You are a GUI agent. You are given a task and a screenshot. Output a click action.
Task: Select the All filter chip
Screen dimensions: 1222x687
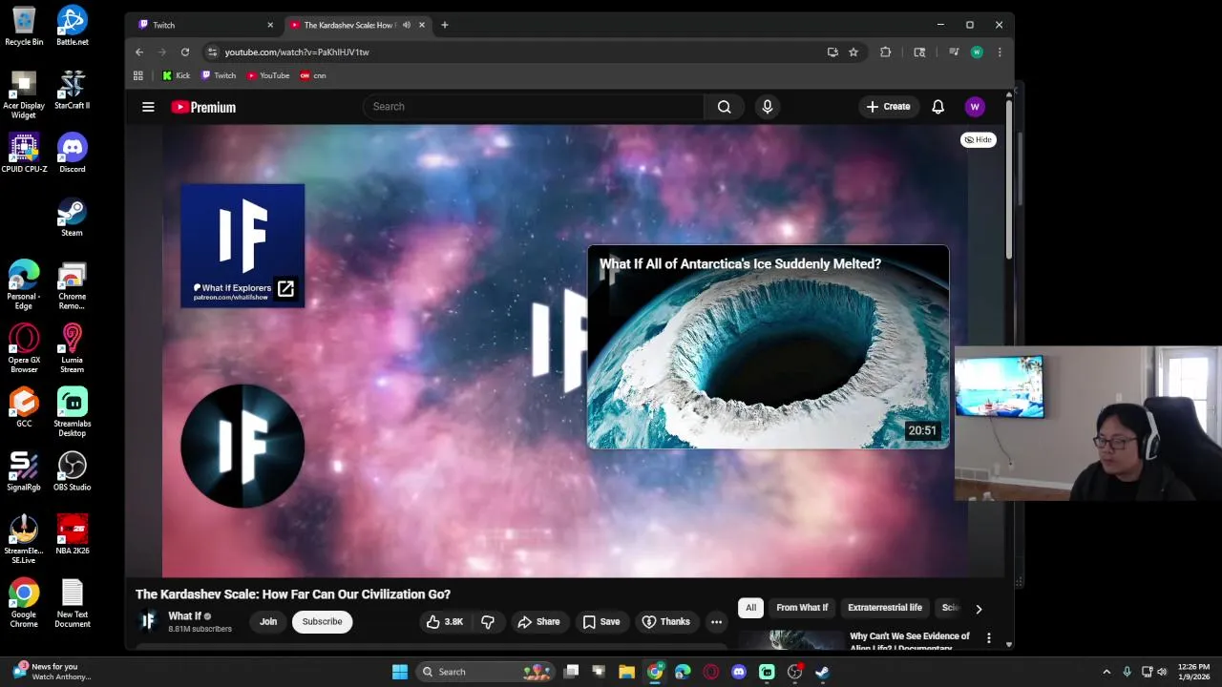751,608
